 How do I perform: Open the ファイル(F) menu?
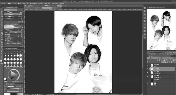(4, 3)
